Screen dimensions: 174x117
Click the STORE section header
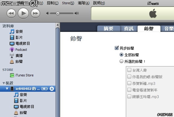[x=8, y=70]
